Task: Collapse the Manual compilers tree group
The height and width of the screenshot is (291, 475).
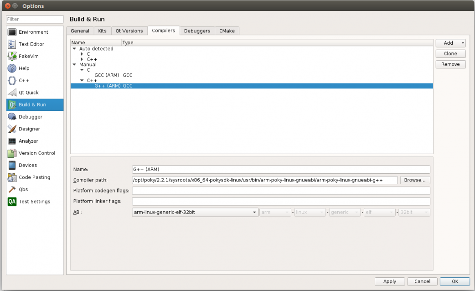Action: click(74, 65)
